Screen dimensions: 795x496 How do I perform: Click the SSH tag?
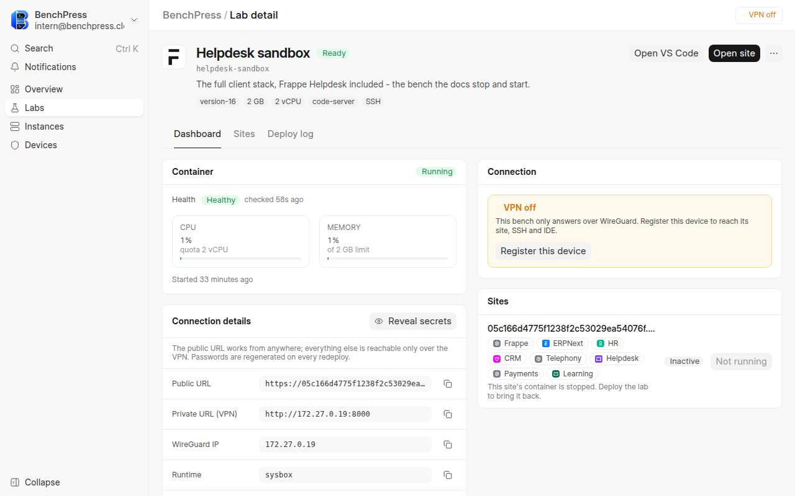click(373, 102)
